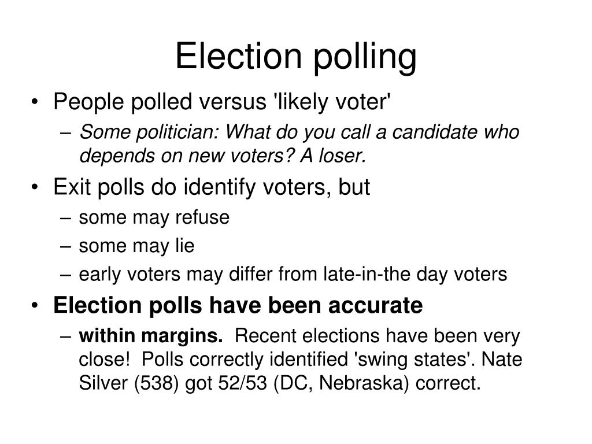Click the word 'correct.' ending the slide
The width and height of the screenshot is (592, 444).
pos(448,384)
